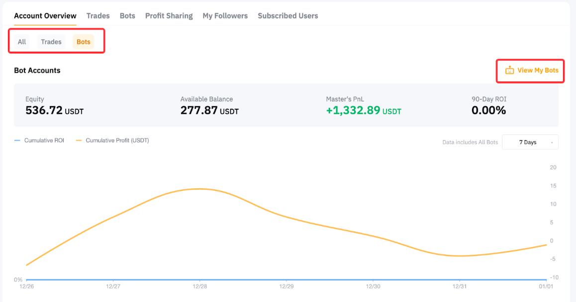This screenshot has height=302, width=576.
Task: Click the 90-Day ROI 0.00% value
Action: tap(488, 110)
